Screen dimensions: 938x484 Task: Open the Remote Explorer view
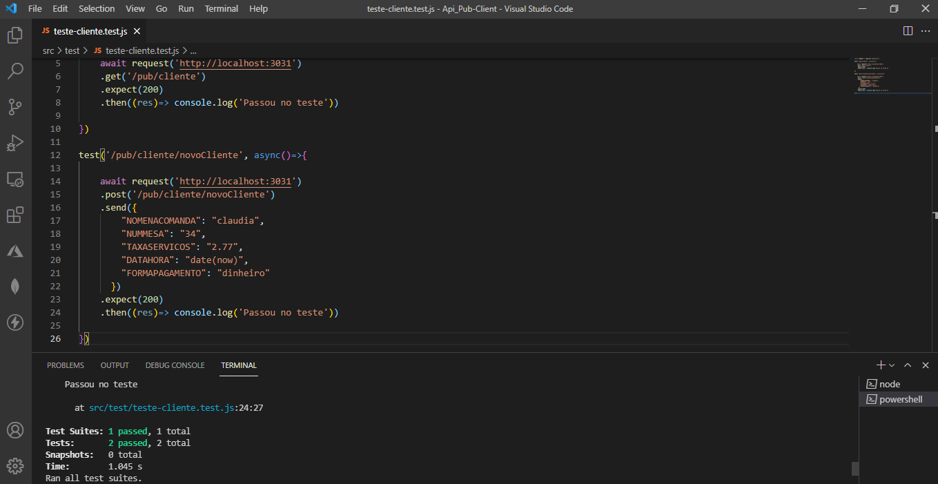(15, 179)
